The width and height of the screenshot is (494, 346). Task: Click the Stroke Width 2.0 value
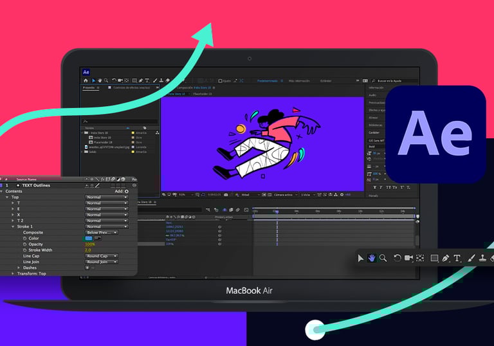click(x=88, y=250)
